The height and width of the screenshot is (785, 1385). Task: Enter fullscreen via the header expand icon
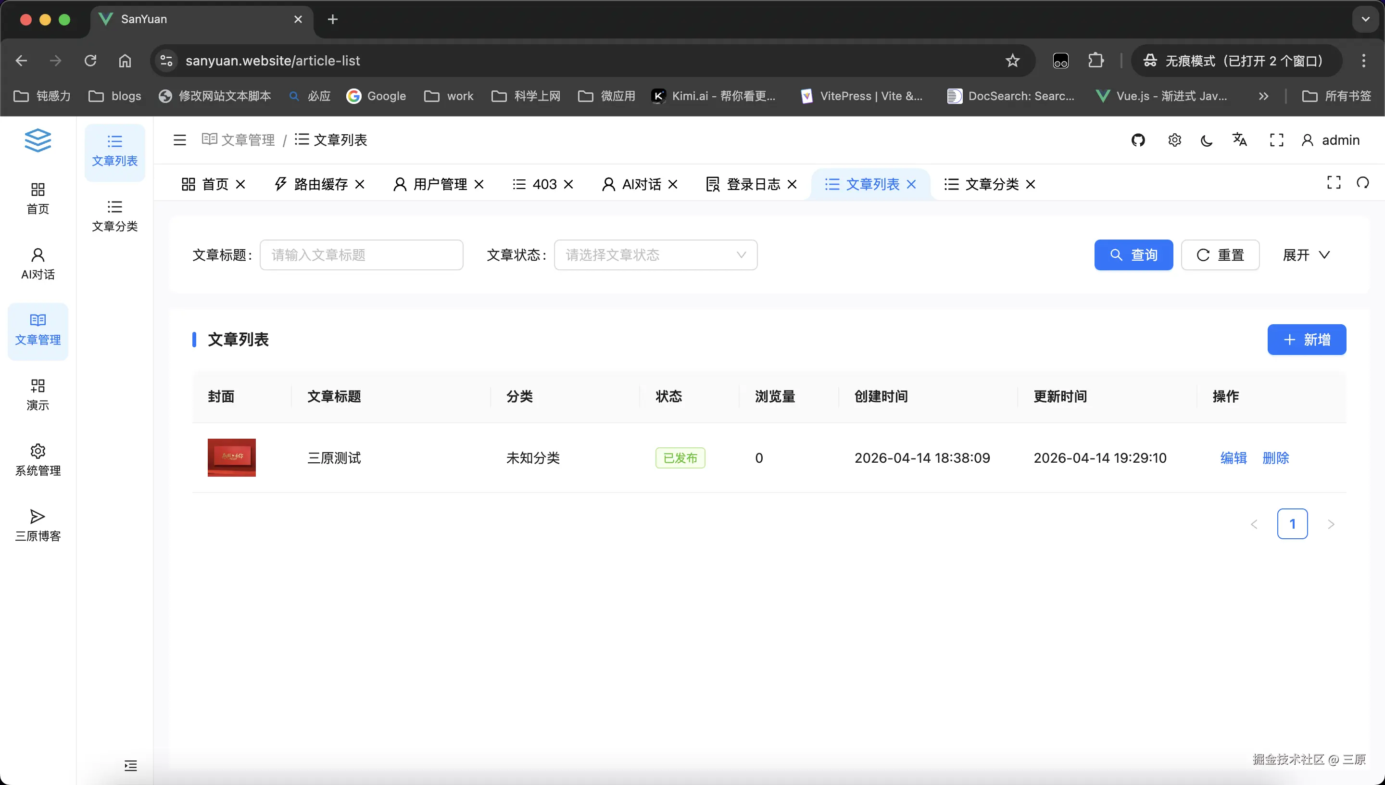pyautogui.click(x=1277, y=139)
